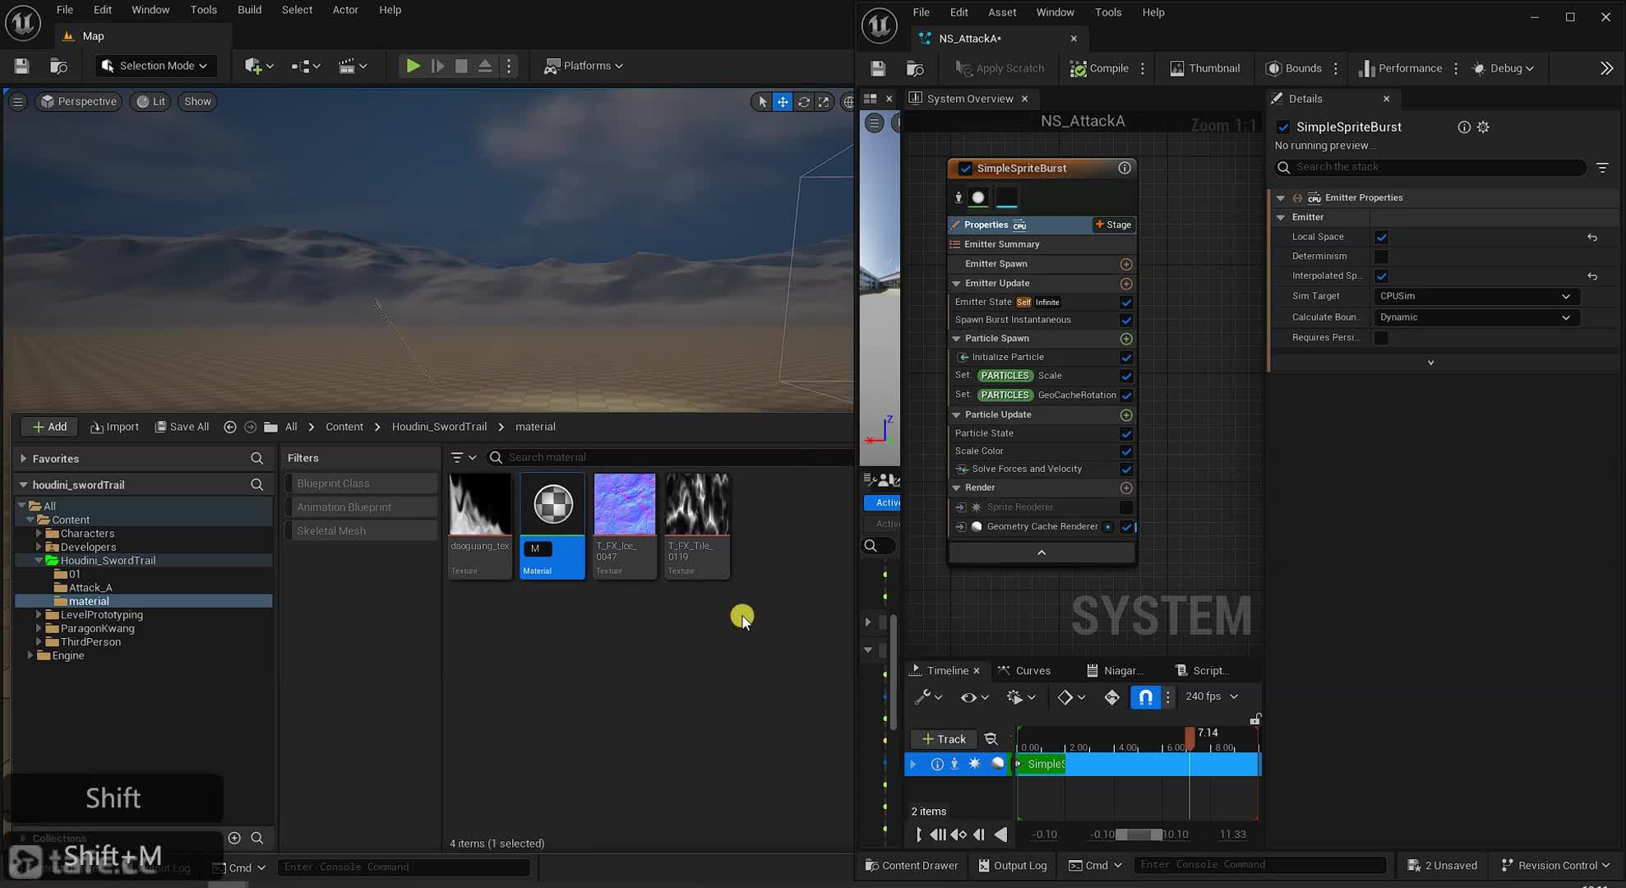Toggle Local Space checkbox in Details
This screenshot has width=1626, height=888.
[x=1381, y=237]
